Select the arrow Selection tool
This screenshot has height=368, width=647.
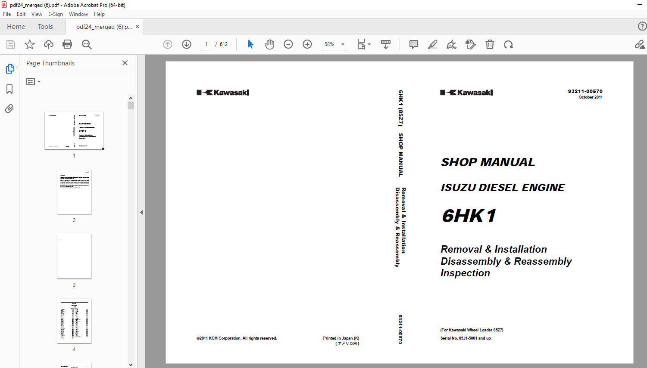click(250, 44)
